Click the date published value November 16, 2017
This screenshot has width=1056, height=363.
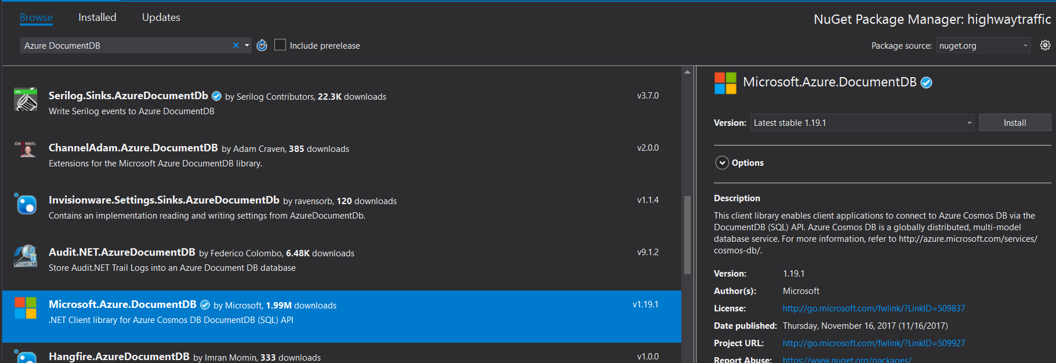coord(865,326)
